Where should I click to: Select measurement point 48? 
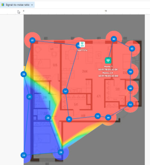[130, 88]
